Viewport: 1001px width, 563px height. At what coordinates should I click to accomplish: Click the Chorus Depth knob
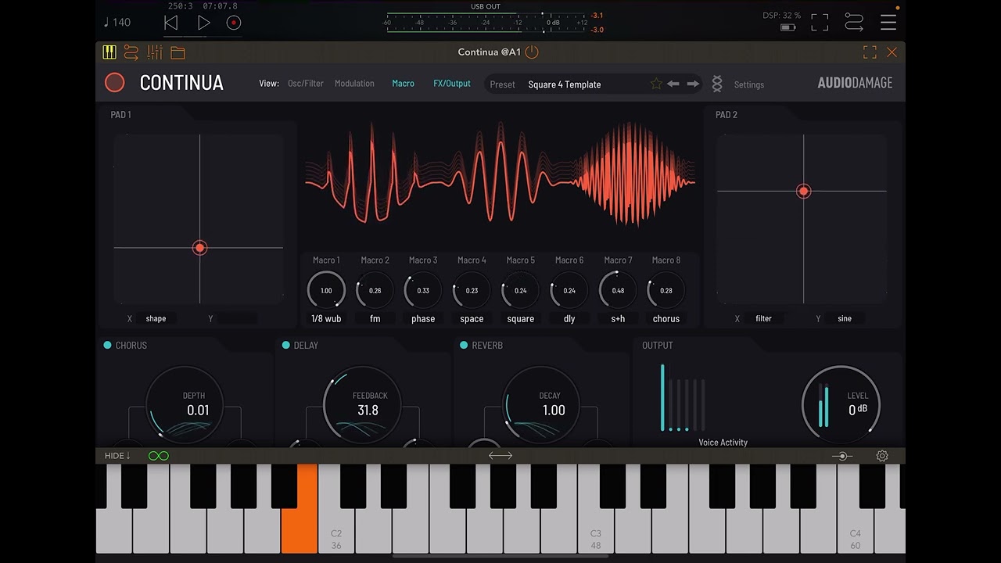pos(185,405)
